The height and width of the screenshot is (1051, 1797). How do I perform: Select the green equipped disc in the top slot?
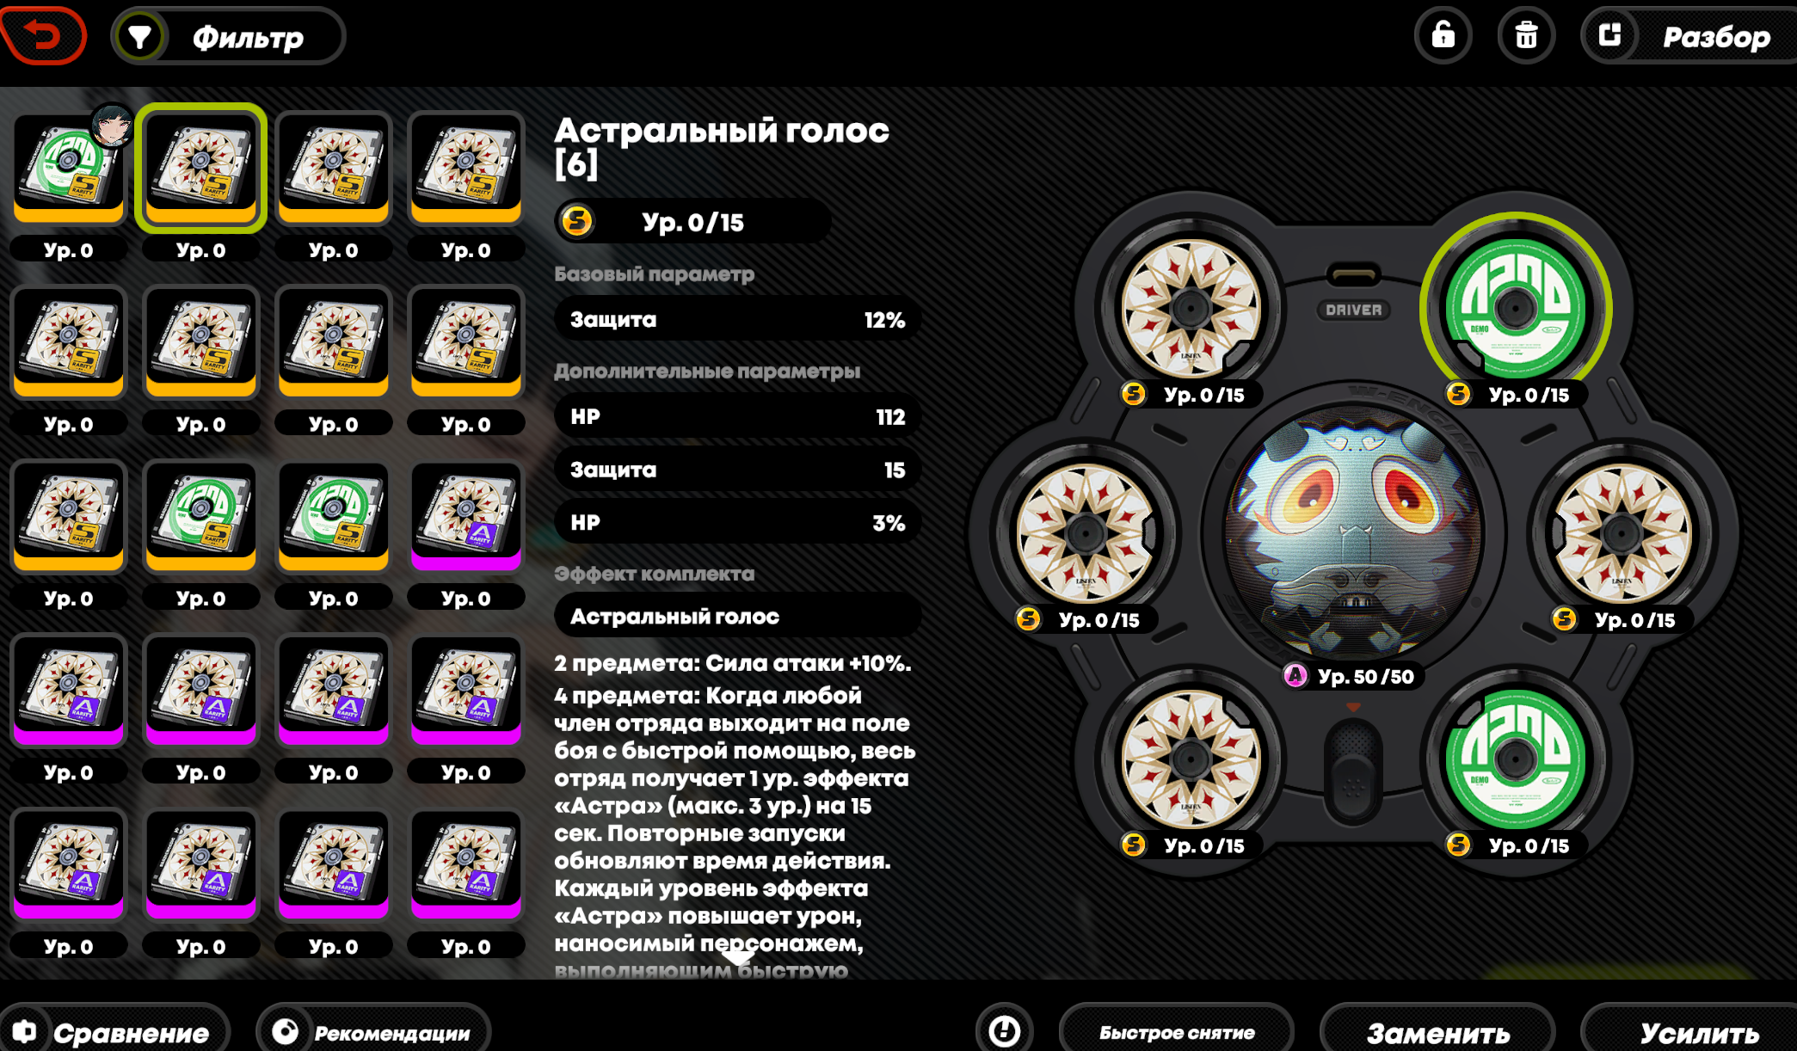[1515, 307]
